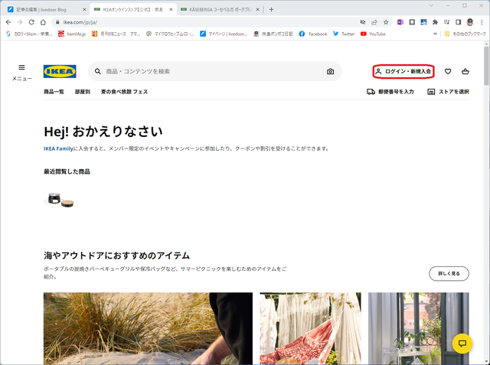Image resolution: width=490 pixels, height=365 pixels.
Task: Open the Twitter bookmark
Action: pos(344,34)
